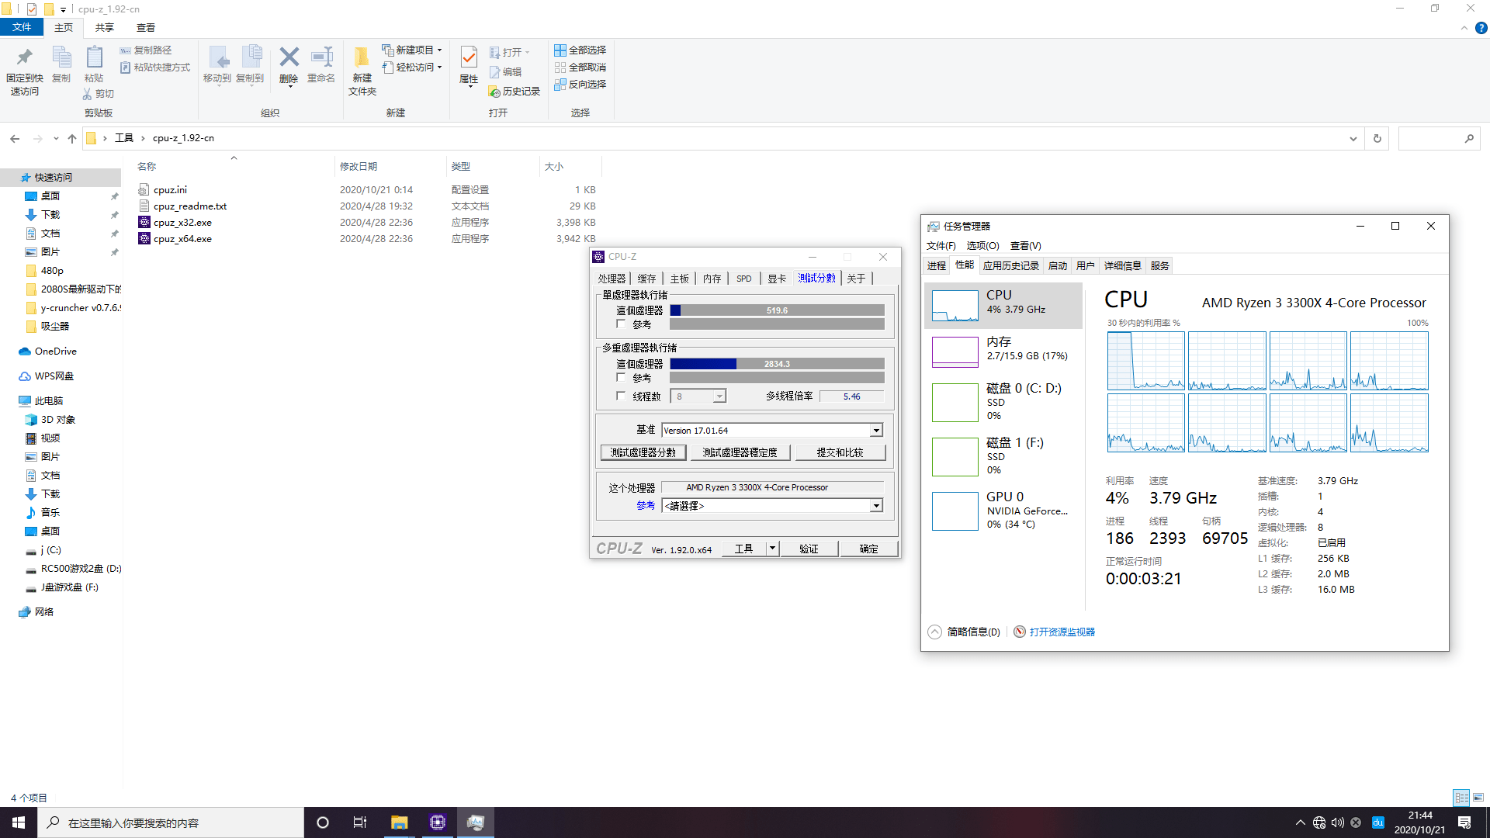Viewport: 1490px width, 838px height.
Task: Open the notification center icon
Action: 1464,822
